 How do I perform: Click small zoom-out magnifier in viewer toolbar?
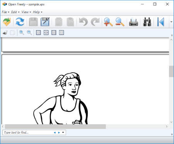coord(29,32)
